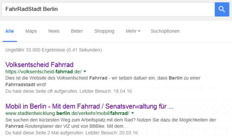Focus the search box containing FahrRadStadt Berlin
The height and width of the screenshot is (137, 232).
pos(108,9)
